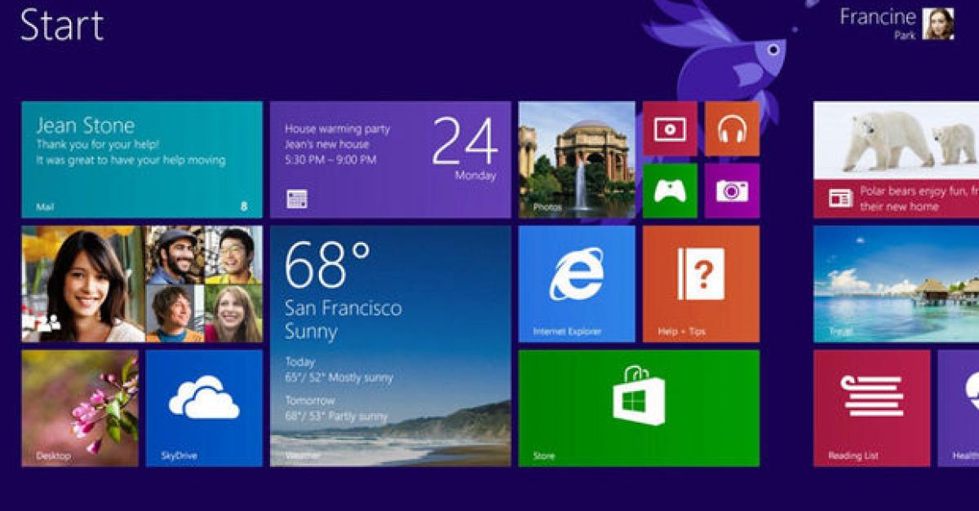Open the Help + Tips tile
The width and height of the screenshot is (979, 511).
701,284
